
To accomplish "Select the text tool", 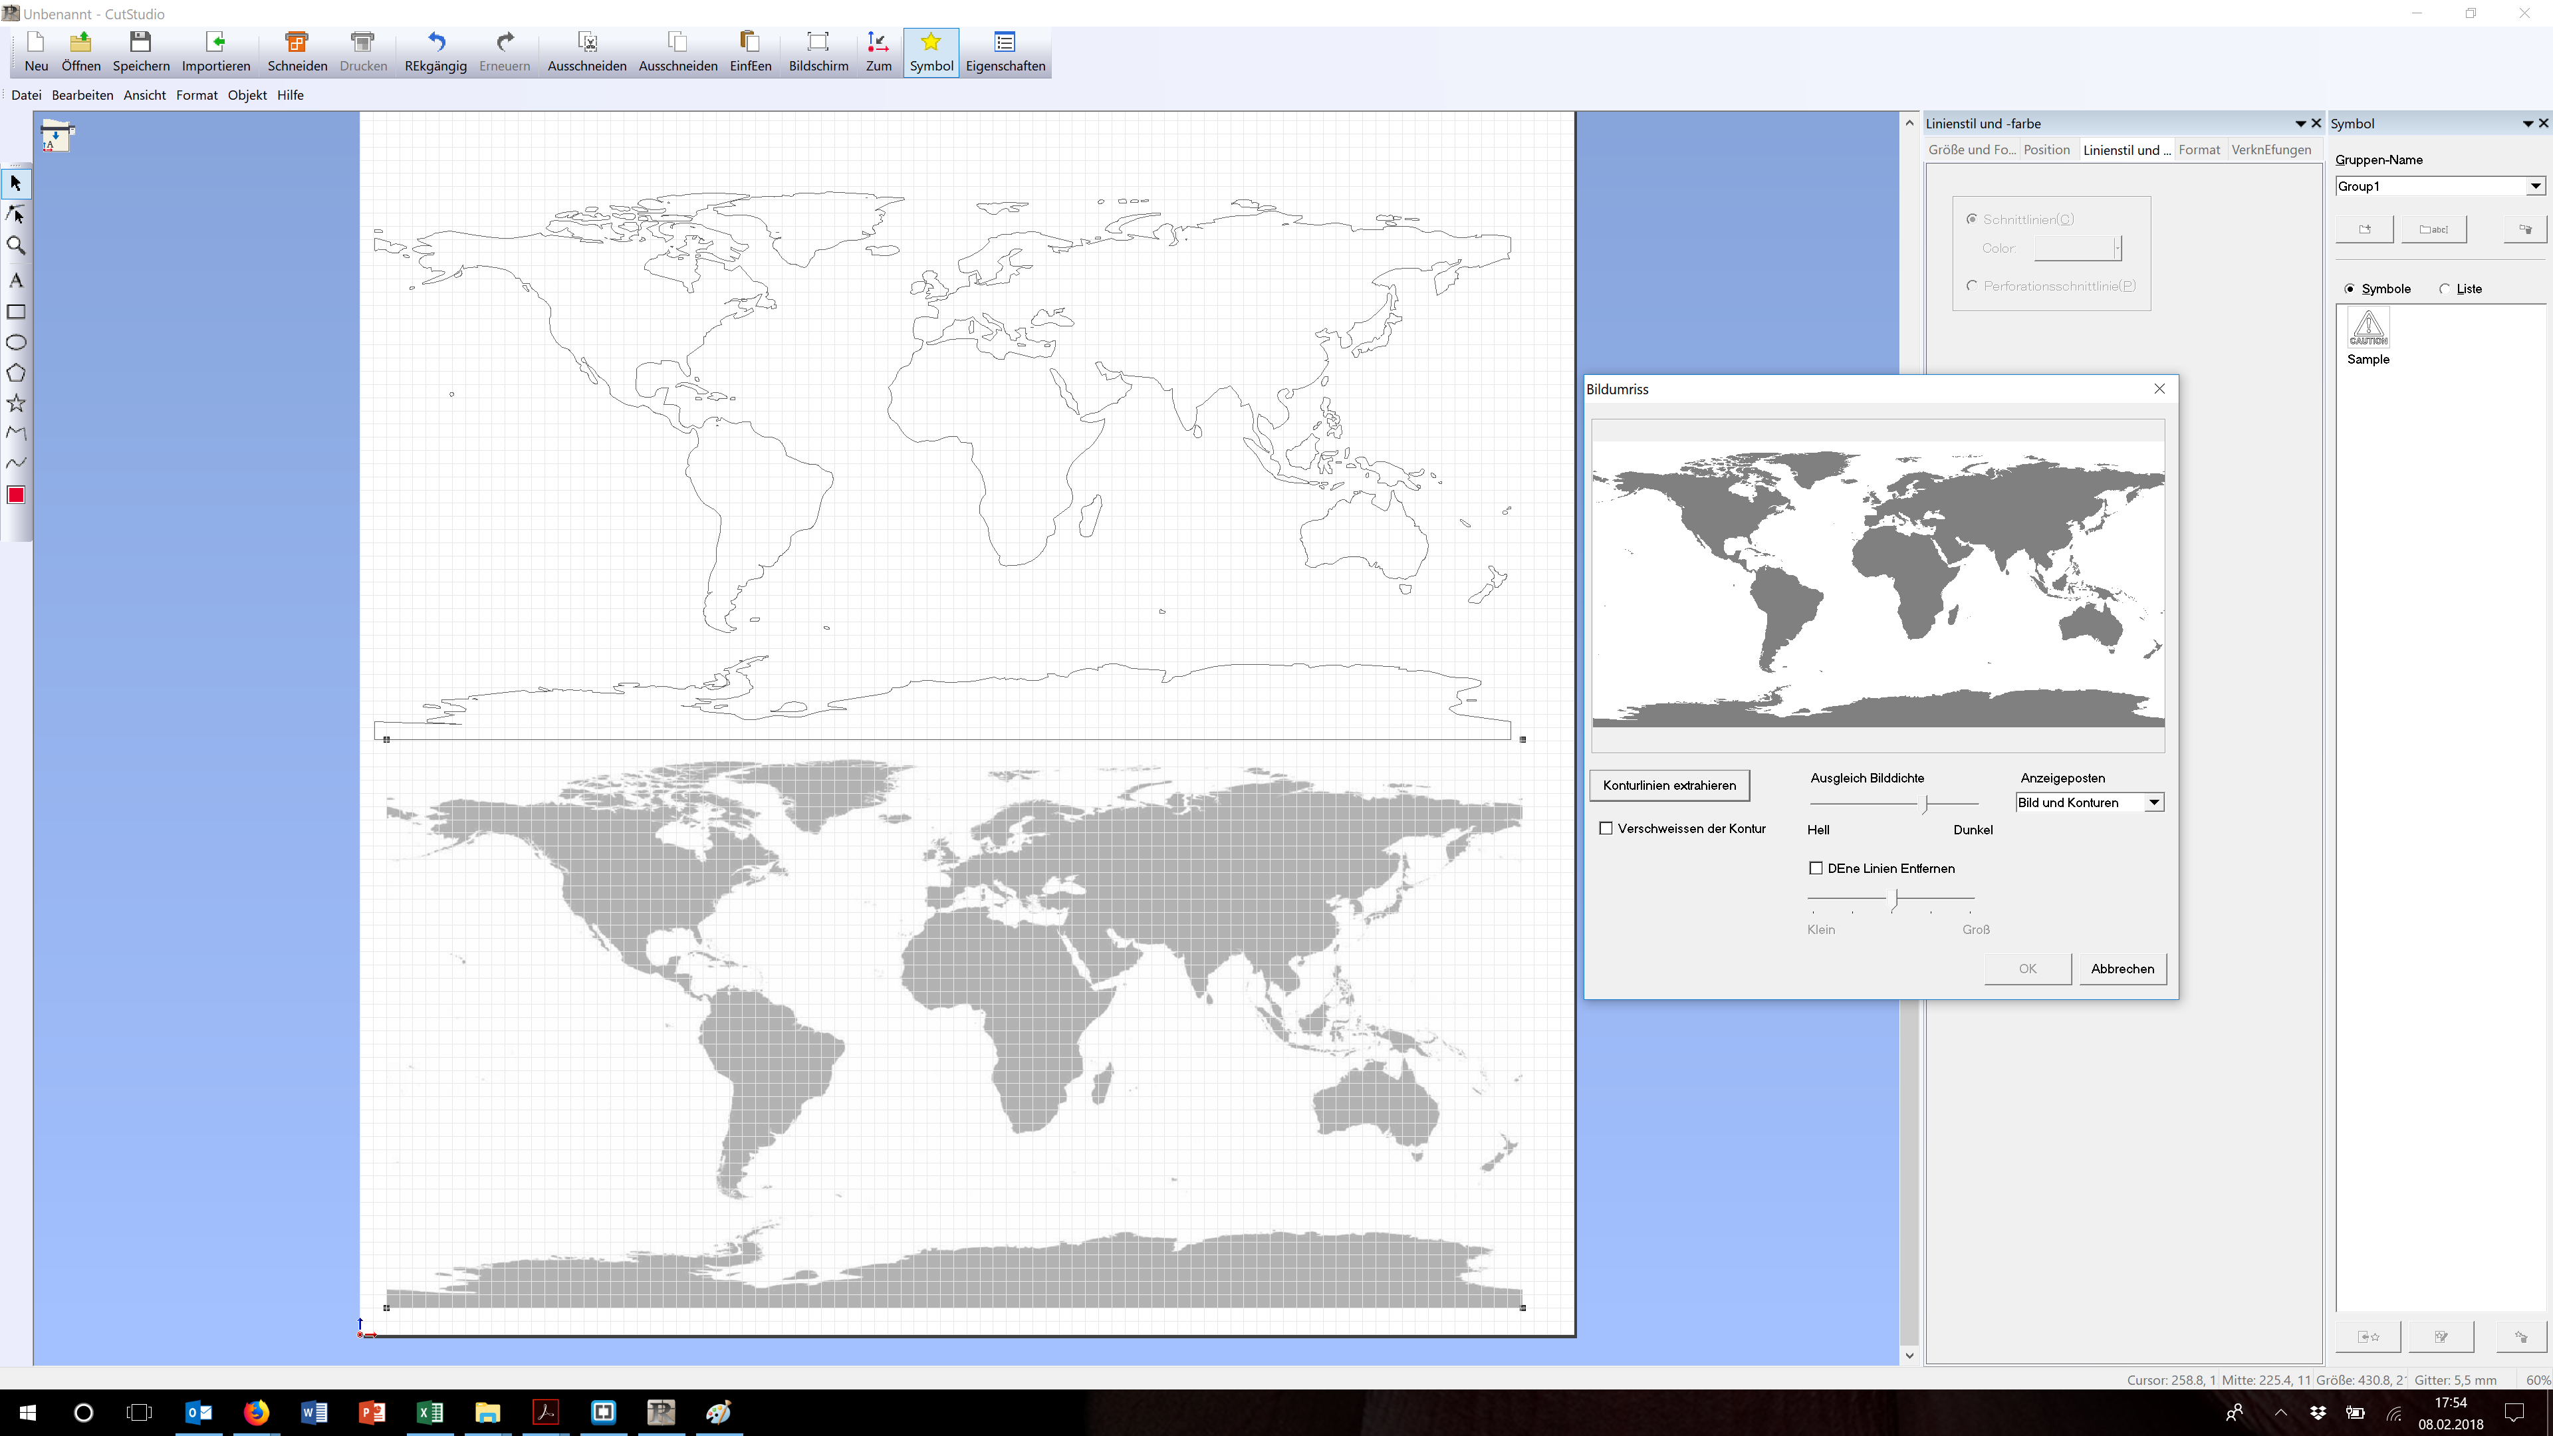I will [16, 279].
